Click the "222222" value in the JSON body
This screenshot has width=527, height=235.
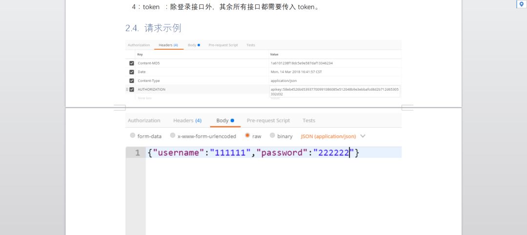pos(334,153)
